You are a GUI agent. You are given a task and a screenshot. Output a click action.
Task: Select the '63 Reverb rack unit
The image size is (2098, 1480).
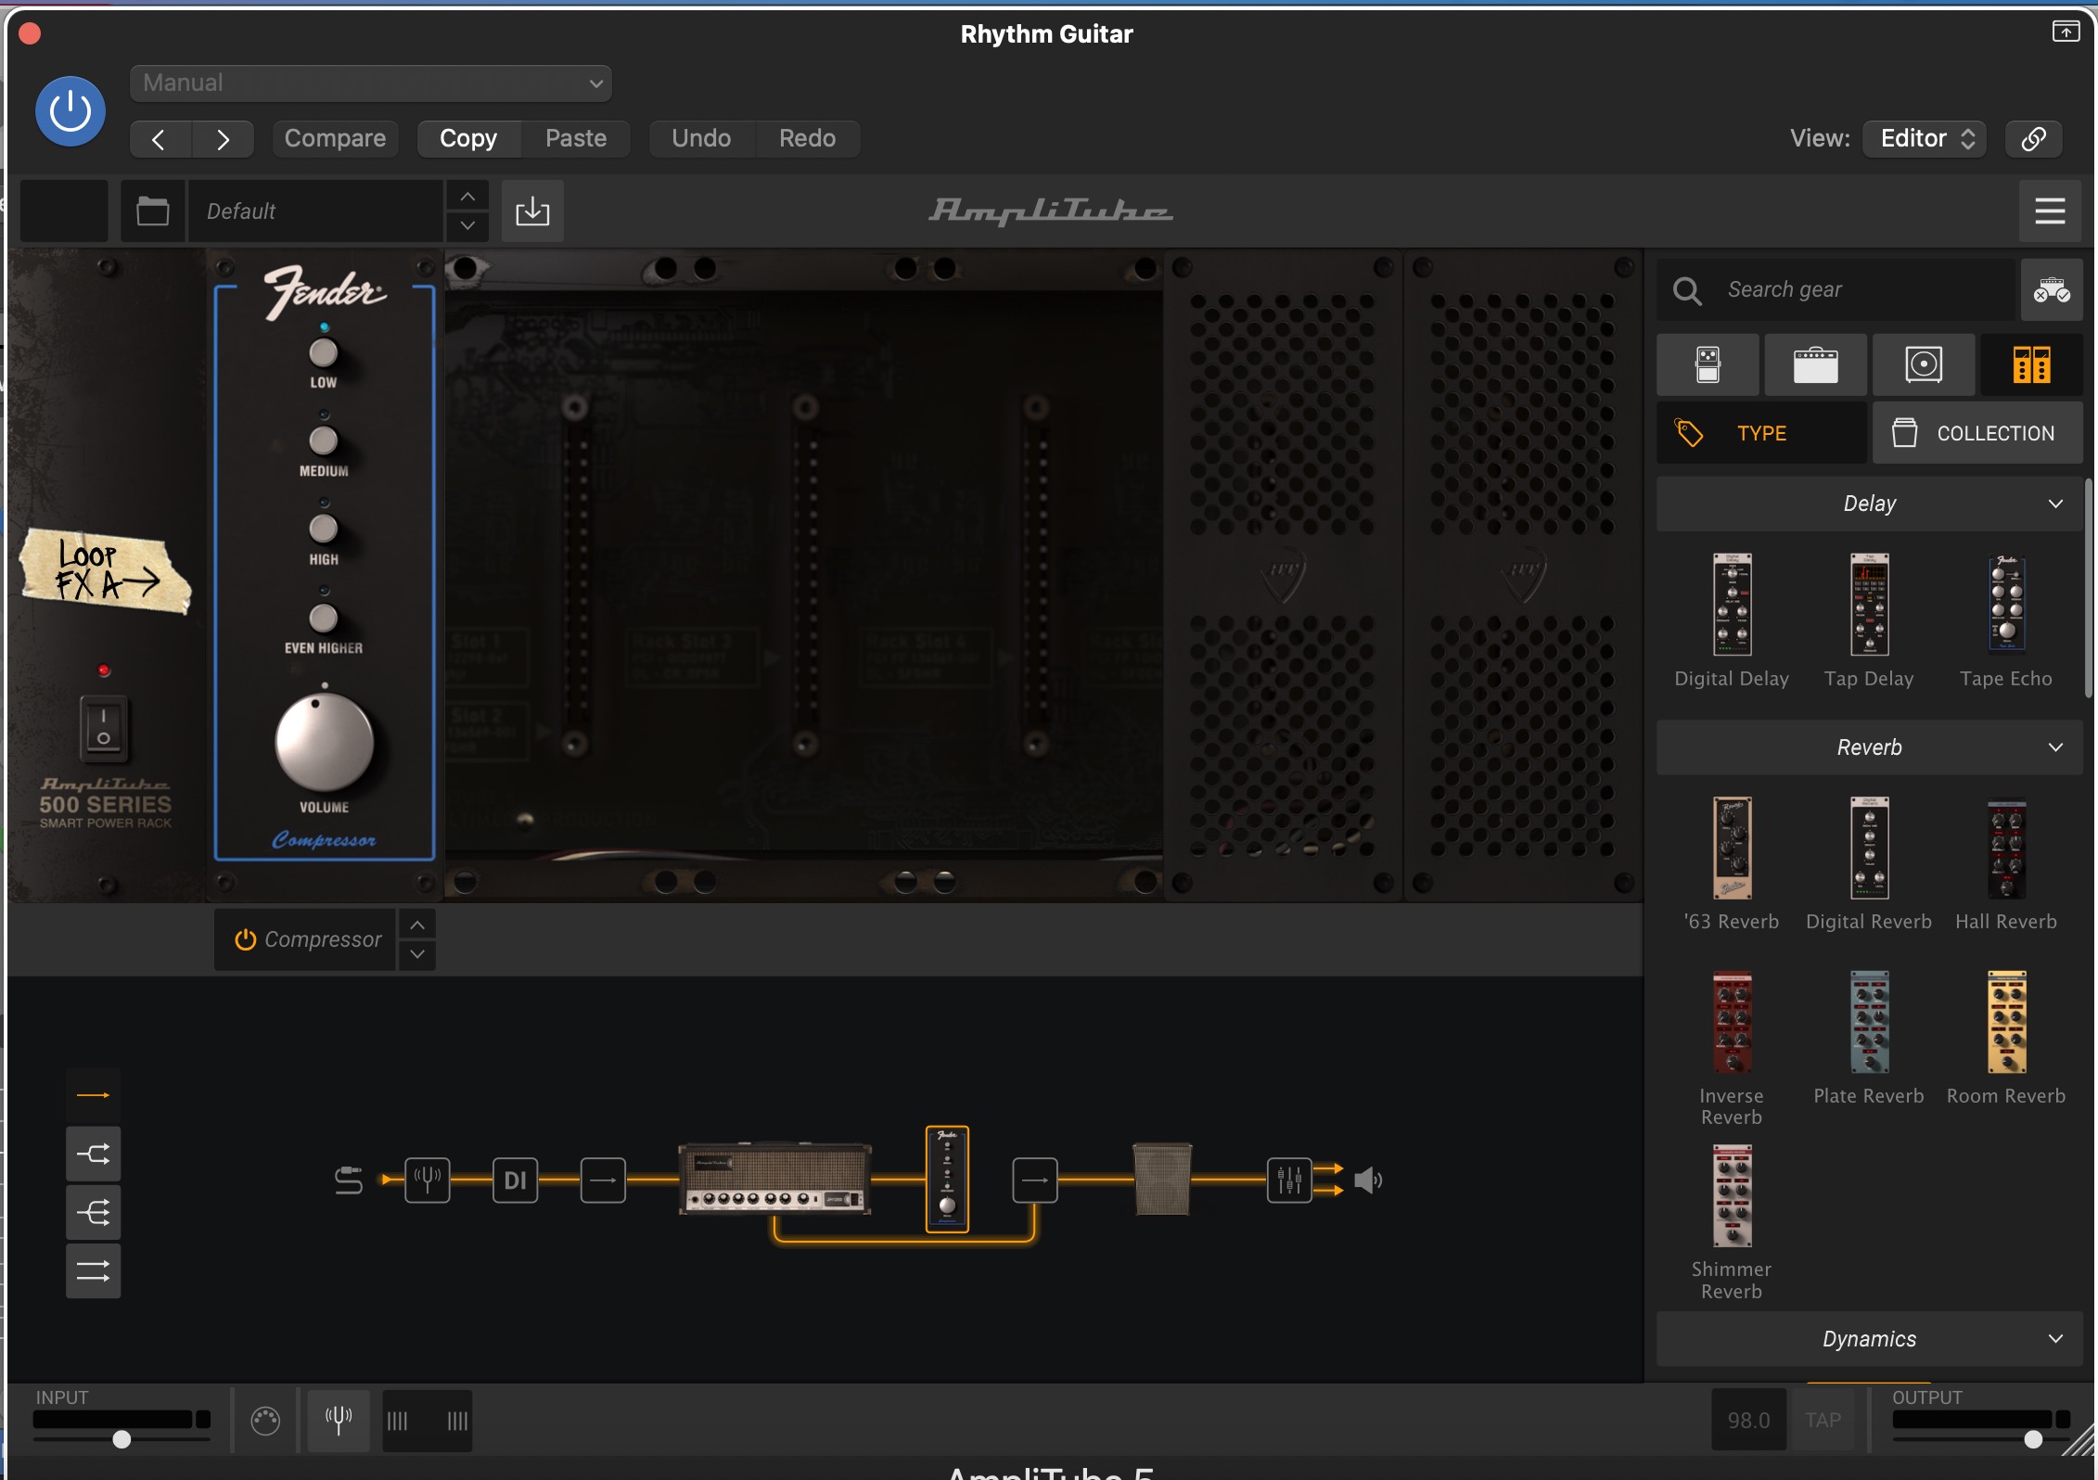1732,848
